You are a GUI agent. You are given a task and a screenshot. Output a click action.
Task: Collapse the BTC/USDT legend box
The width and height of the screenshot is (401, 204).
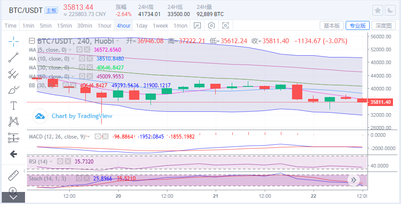click(x=33, y=41)
